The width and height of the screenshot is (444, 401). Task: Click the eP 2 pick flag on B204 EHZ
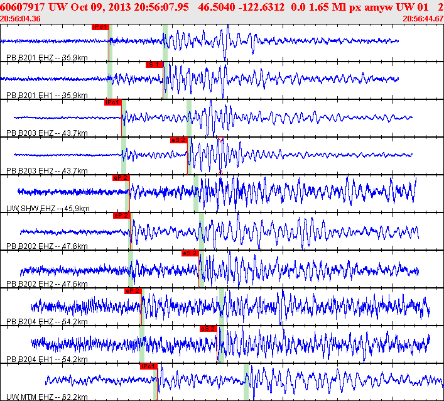point(133,291)
